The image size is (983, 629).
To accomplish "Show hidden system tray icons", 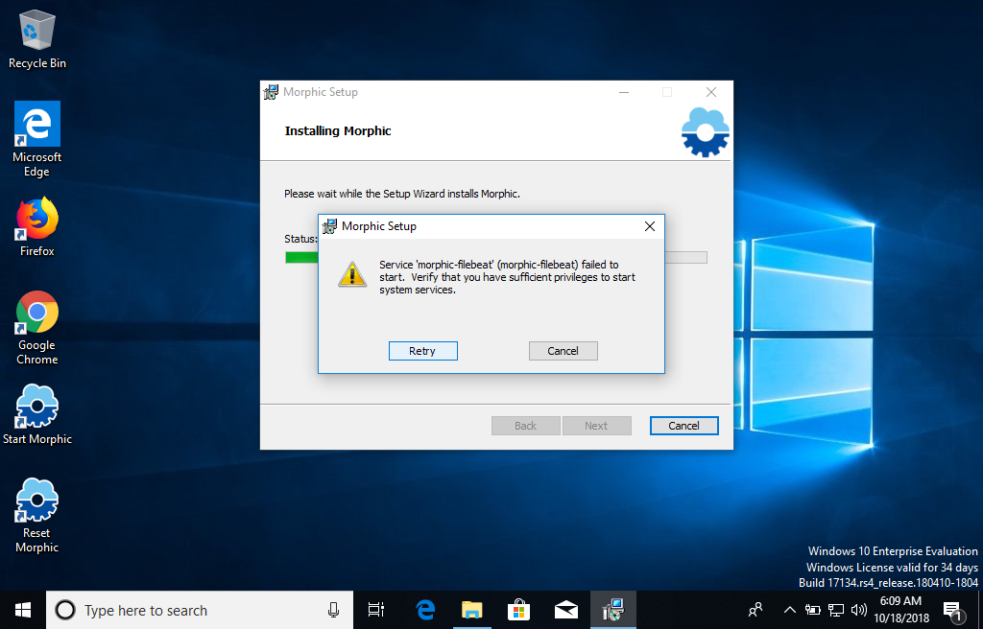I will pyautogui.click(x=790, y=610).
